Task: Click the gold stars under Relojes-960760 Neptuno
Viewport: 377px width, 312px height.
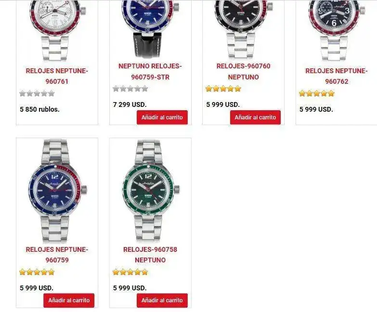Action: tap(223, 89)
